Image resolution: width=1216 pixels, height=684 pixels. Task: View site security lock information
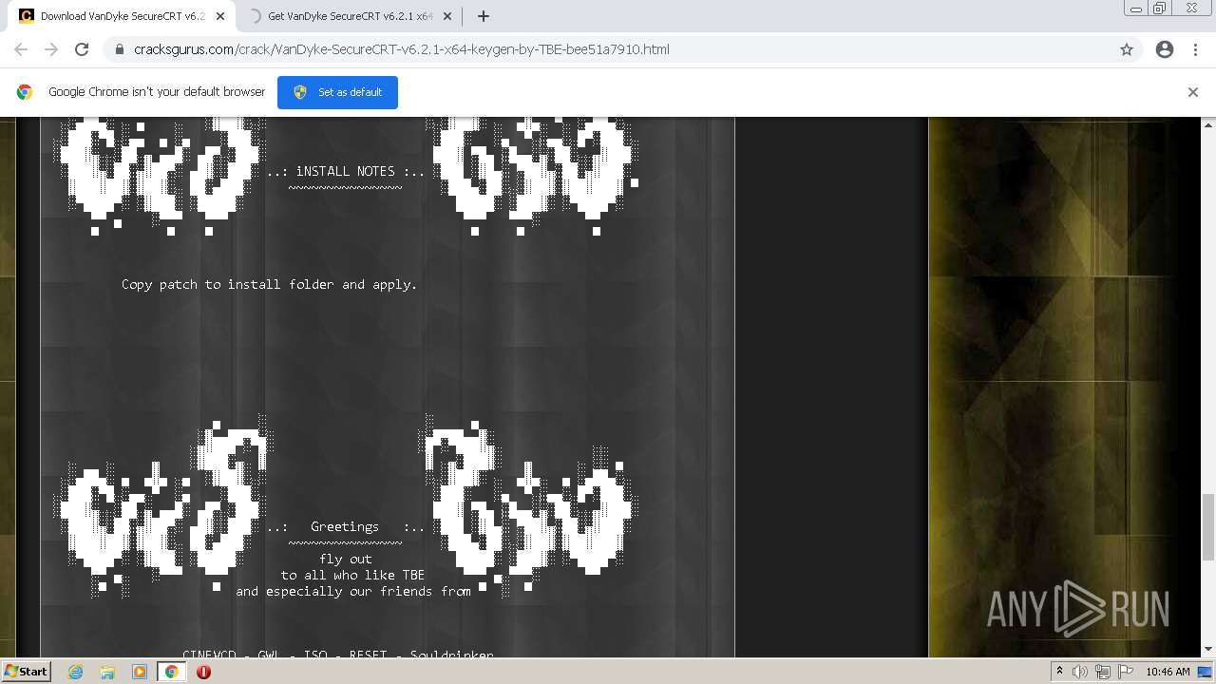point(120,49)
